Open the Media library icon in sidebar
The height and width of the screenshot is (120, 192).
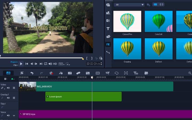click(108, 5)
